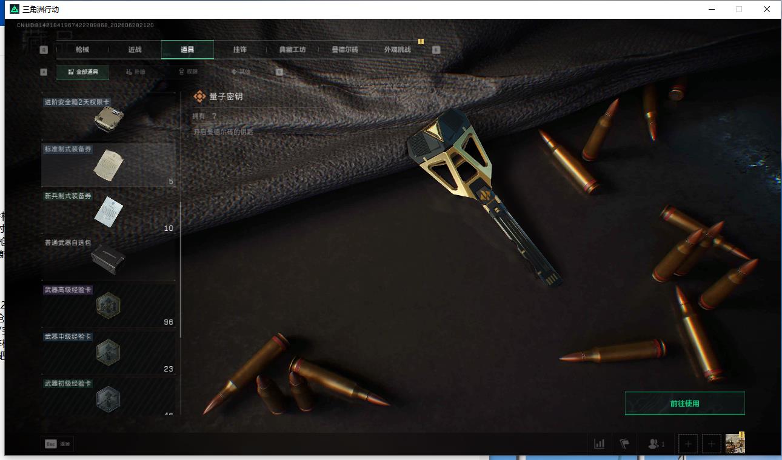Open the 外观挑战 tab
The image size is (782, 460).
click(x=398, y=50)
